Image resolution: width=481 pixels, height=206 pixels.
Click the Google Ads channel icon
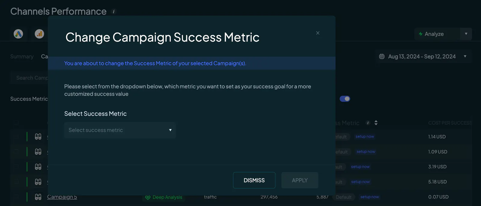pos(18,34)
